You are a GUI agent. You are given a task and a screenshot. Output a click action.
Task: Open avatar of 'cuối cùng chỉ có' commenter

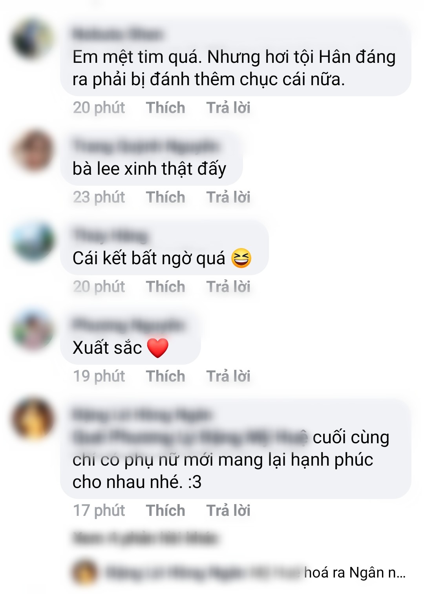pyautogui.click(x=33, y=419)
